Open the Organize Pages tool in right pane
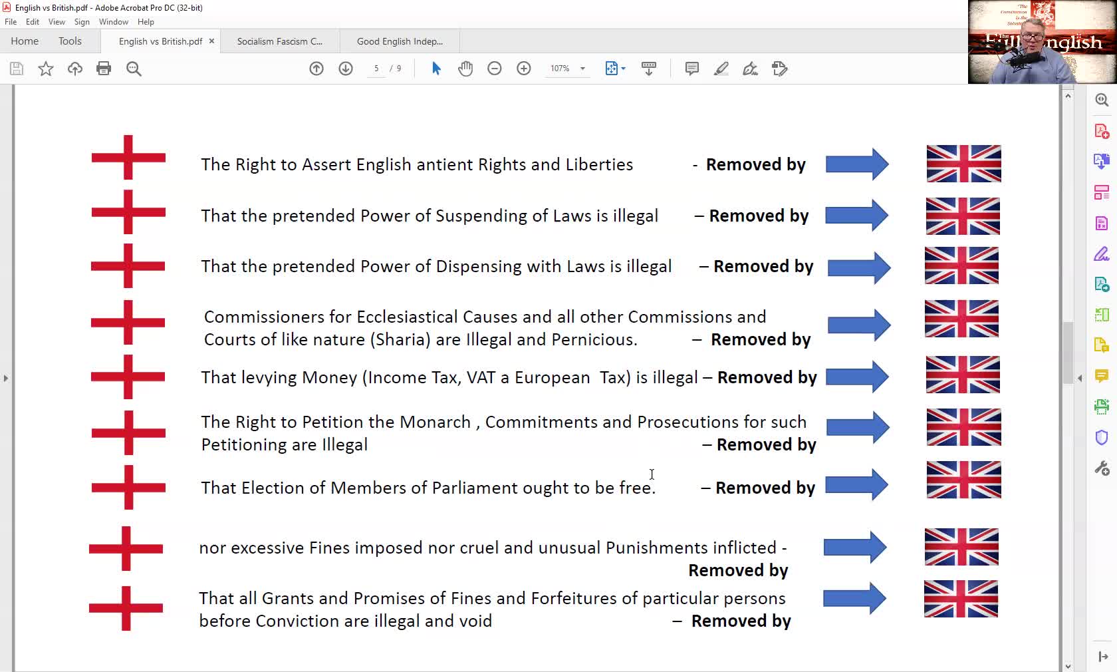 [x=1102, y=192]
